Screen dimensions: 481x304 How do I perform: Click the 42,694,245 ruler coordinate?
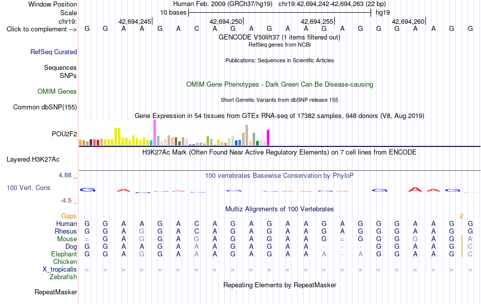click(135, 21)
